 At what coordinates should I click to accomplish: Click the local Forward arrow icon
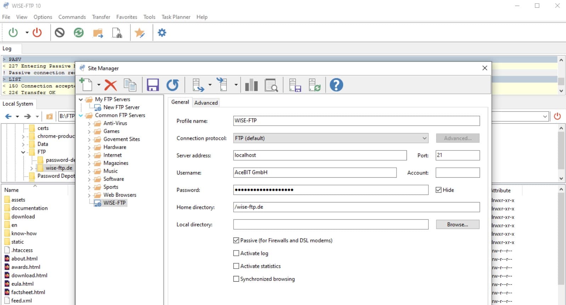[27, 116]
